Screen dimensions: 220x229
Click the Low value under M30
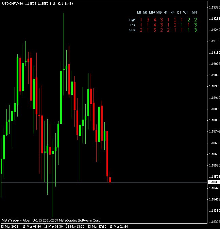click(x=162, y=25)
